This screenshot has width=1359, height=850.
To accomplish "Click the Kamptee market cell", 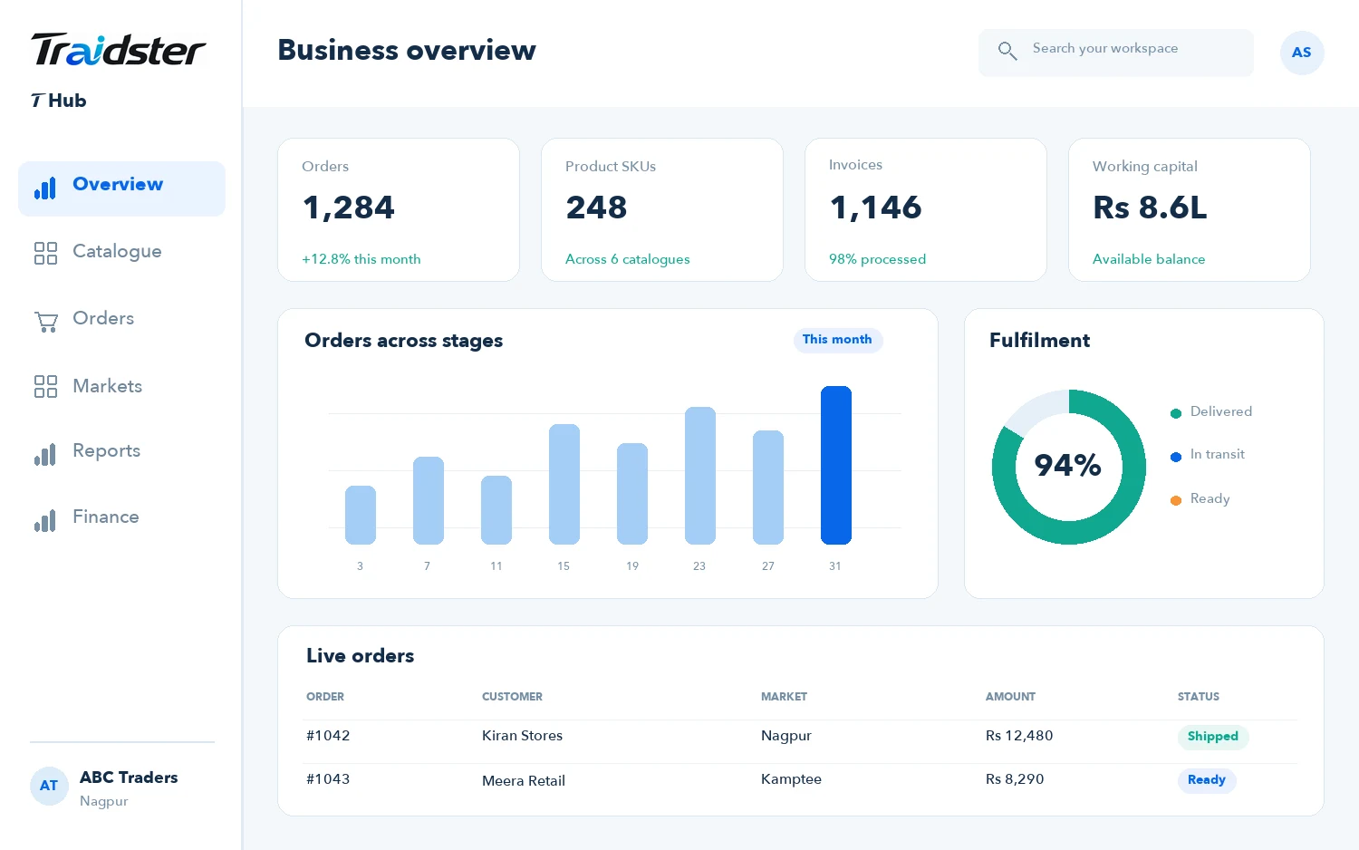I will pos(791,779).
